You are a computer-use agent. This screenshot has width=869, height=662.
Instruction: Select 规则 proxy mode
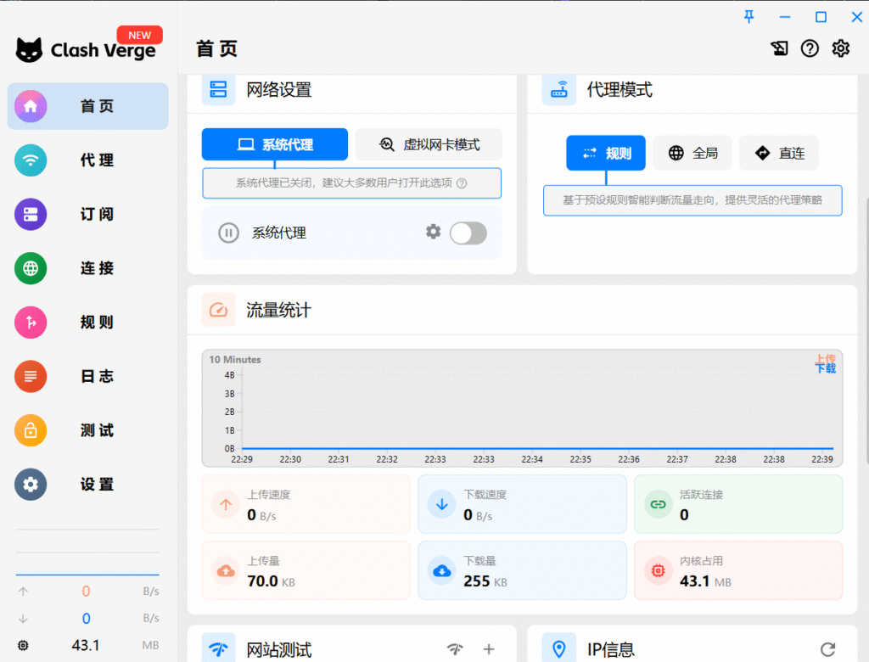click(x=606, y=153)
